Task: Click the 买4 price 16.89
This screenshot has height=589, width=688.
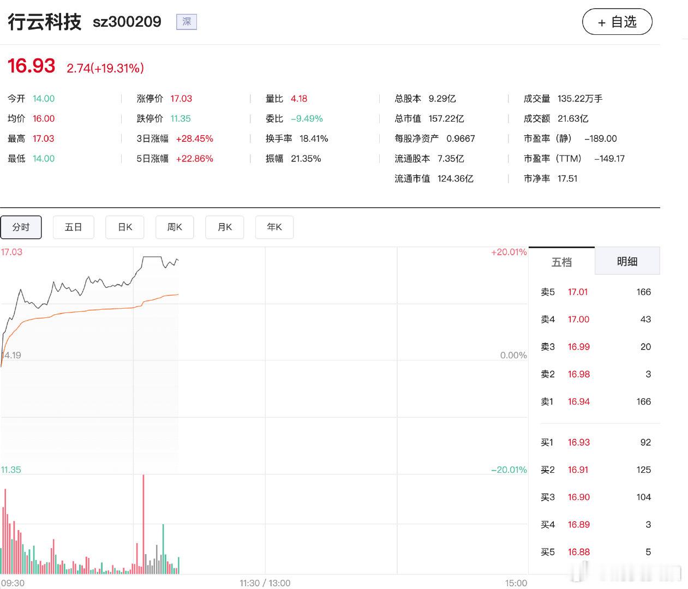Action: [x=579, y=525]
